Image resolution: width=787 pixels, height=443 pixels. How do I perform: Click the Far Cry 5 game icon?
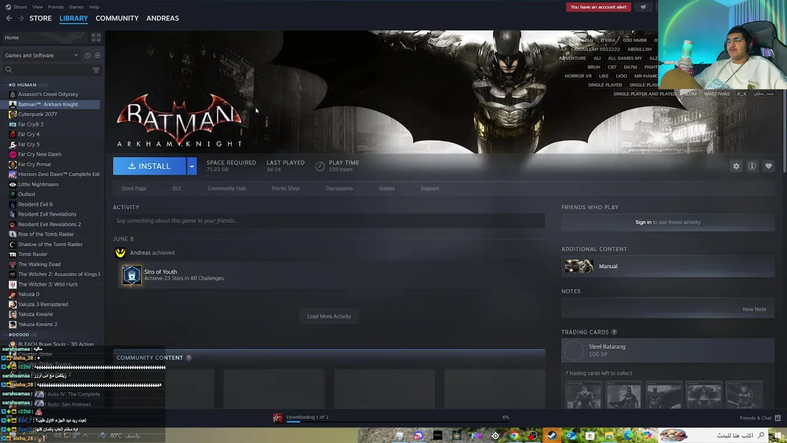[12, 145]
